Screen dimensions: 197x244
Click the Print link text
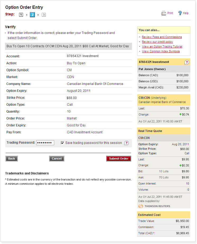[x=170, y=13]
